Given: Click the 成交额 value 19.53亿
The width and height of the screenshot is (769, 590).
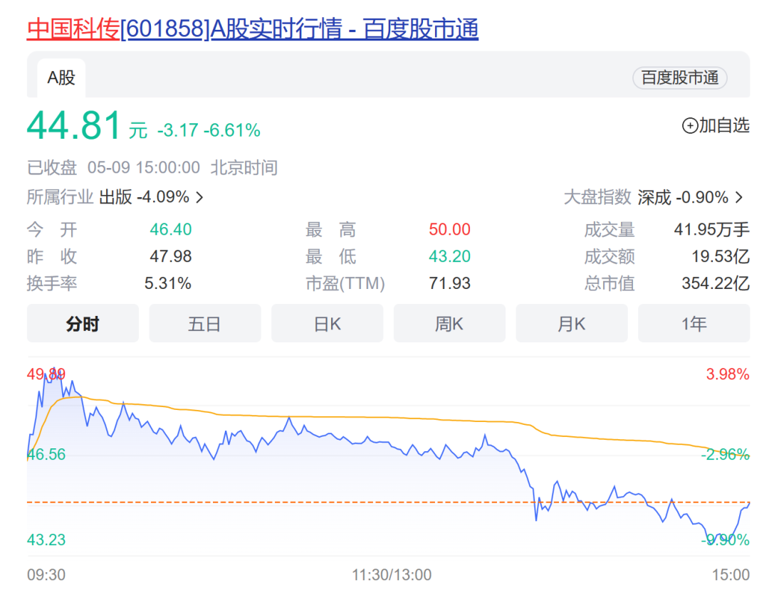Looking at the screenshot, I should click(721, 256).
